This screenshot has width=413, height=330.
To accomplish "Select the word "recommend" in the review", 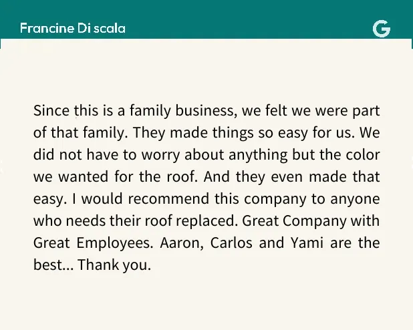I will (168, 199).
